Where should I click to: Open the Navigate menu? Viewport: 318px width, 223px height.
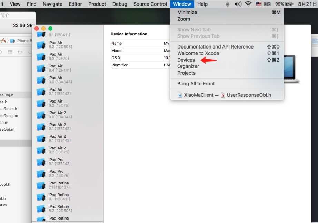[x=52, y=4]
